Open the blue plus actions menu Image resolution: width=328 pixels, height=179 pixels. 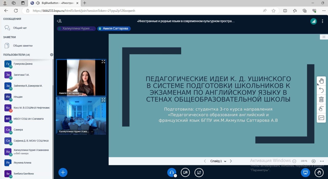click(x=63, y=172)
